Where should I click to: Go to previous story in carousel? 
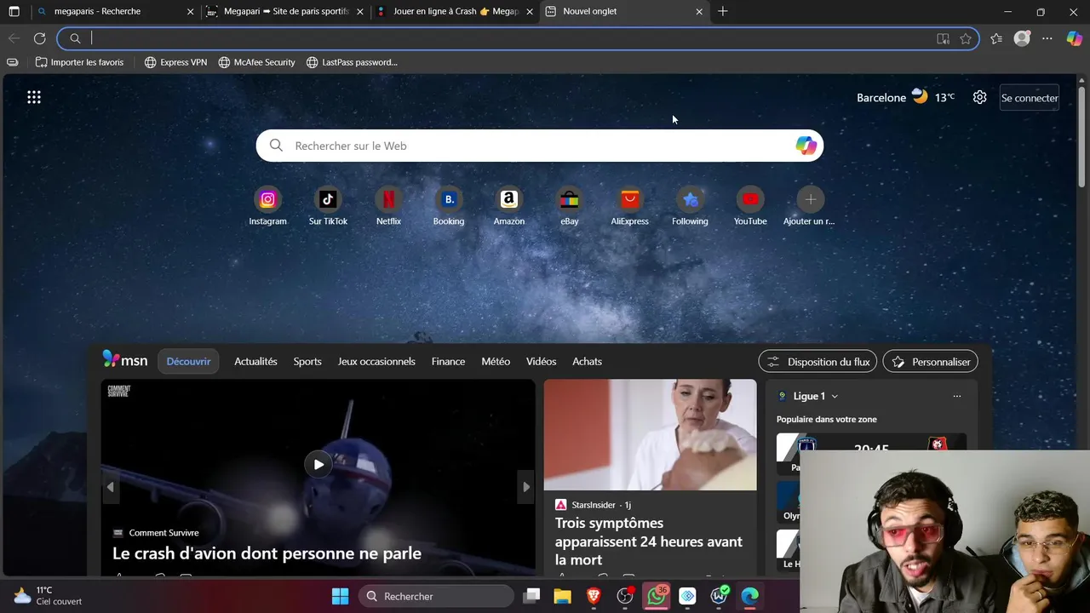tap(110, 487)
